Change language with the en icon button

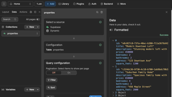tap(39, 4)
